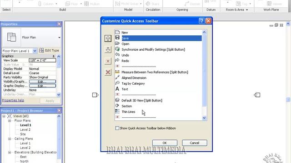Select the Section entry
Screen dimensions: 291x163
[x=158, y=106]
